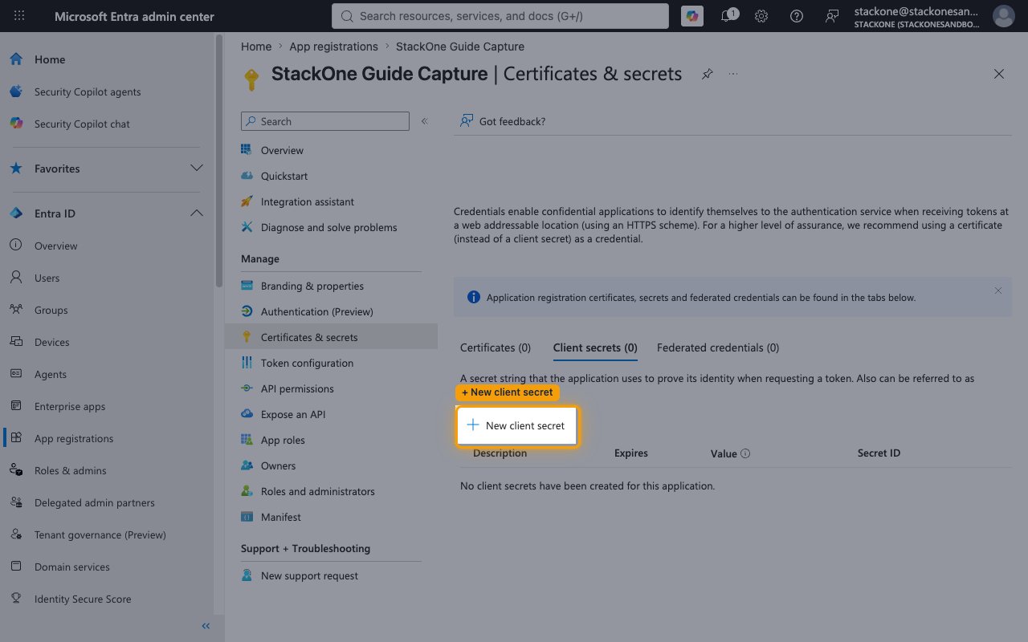Close the Certificates & secrets blade
This screenshot has height=642, width=1028.
999,74
